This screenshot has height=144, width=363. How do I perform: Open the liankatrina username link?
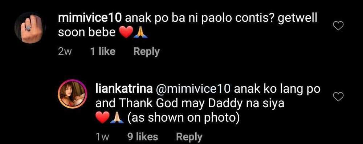(124, 89)
